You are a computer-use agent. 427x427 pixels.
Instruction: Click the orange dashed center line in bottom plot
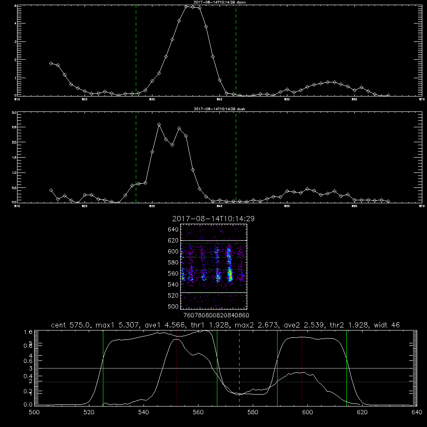pos(240,368)
